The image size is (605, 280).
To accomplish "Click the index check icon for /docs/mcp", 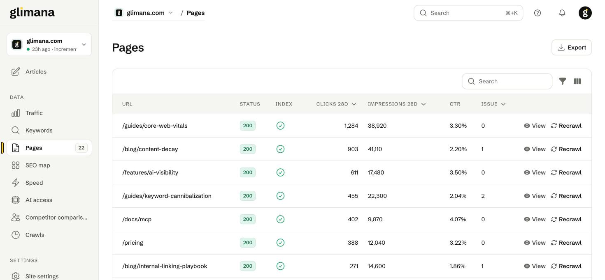I will pos(280,219).
